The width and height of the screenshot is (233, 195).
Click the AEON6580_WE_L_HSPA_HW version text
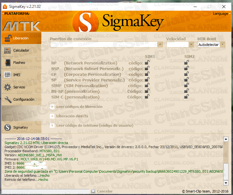tap(40, 155)
